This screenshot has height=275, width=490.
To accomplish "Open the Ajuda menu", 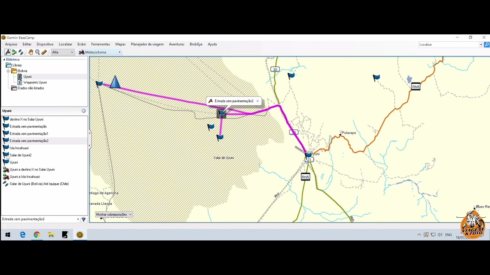I will pyautogui.click(x=212, y=44).
